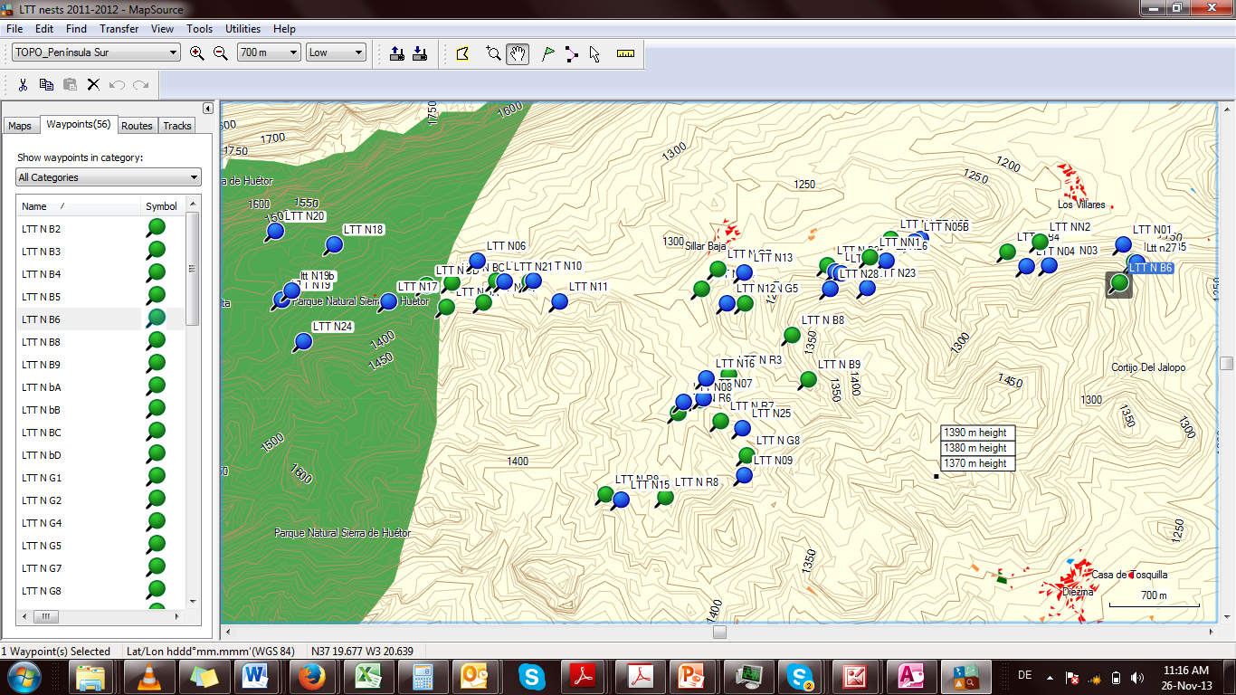Choose the arrow Selection tool
Screen dimensions: 1236x695
594,54
